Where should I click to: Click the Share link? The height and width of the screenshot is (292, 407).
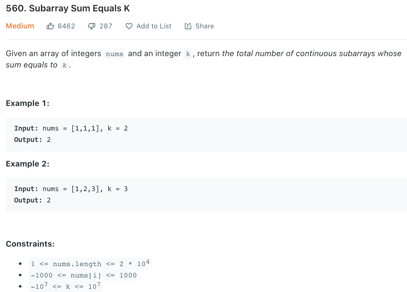(x=204, y=26)
